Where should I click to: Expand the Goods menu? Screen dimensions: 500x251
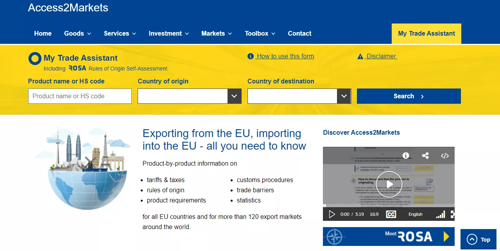(x=77, y=34)
